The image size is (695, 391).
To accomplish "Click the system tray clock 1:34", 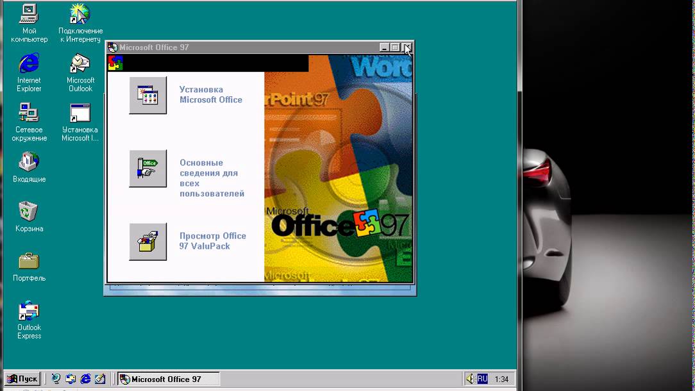I will [x=502, y=379].
